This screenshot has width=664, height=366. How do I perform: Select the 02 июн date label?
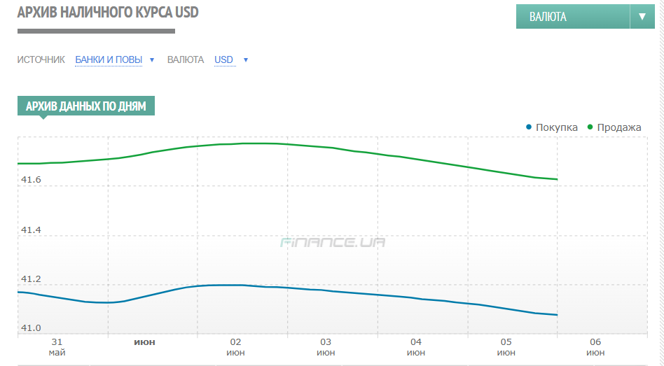click(x=235, y=346)
